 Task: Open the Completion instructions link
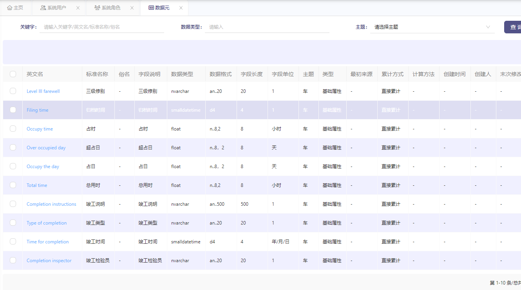[51, 204]
